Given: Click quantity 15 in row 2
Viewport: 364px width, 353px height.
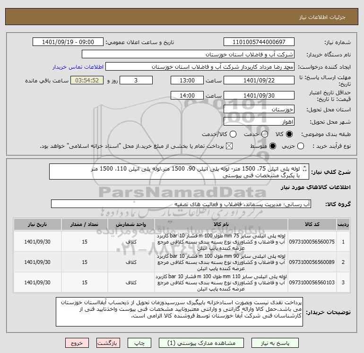Looking at the screenshot, I should pyautogui.click(x=85, y=262).
